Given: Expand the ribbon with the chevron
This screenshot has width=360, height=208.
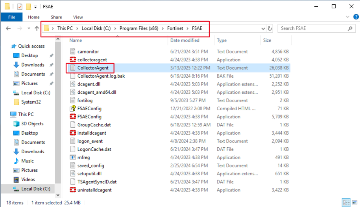Looking at the screenshot, I should [347, 17].
